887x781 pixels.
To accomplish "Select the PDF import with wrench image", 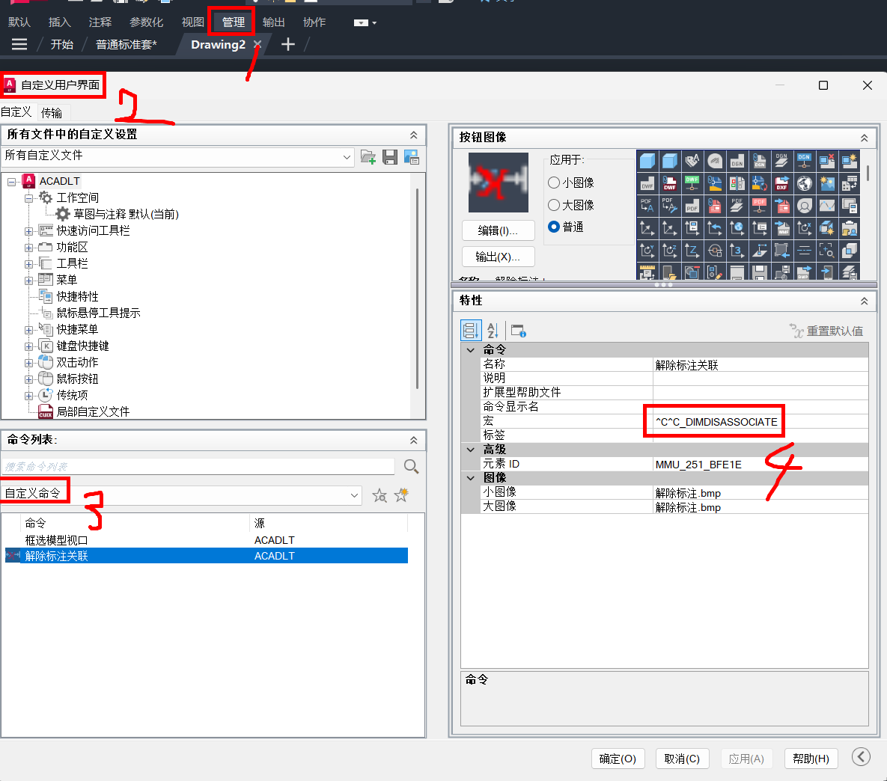I will point(670,206).
